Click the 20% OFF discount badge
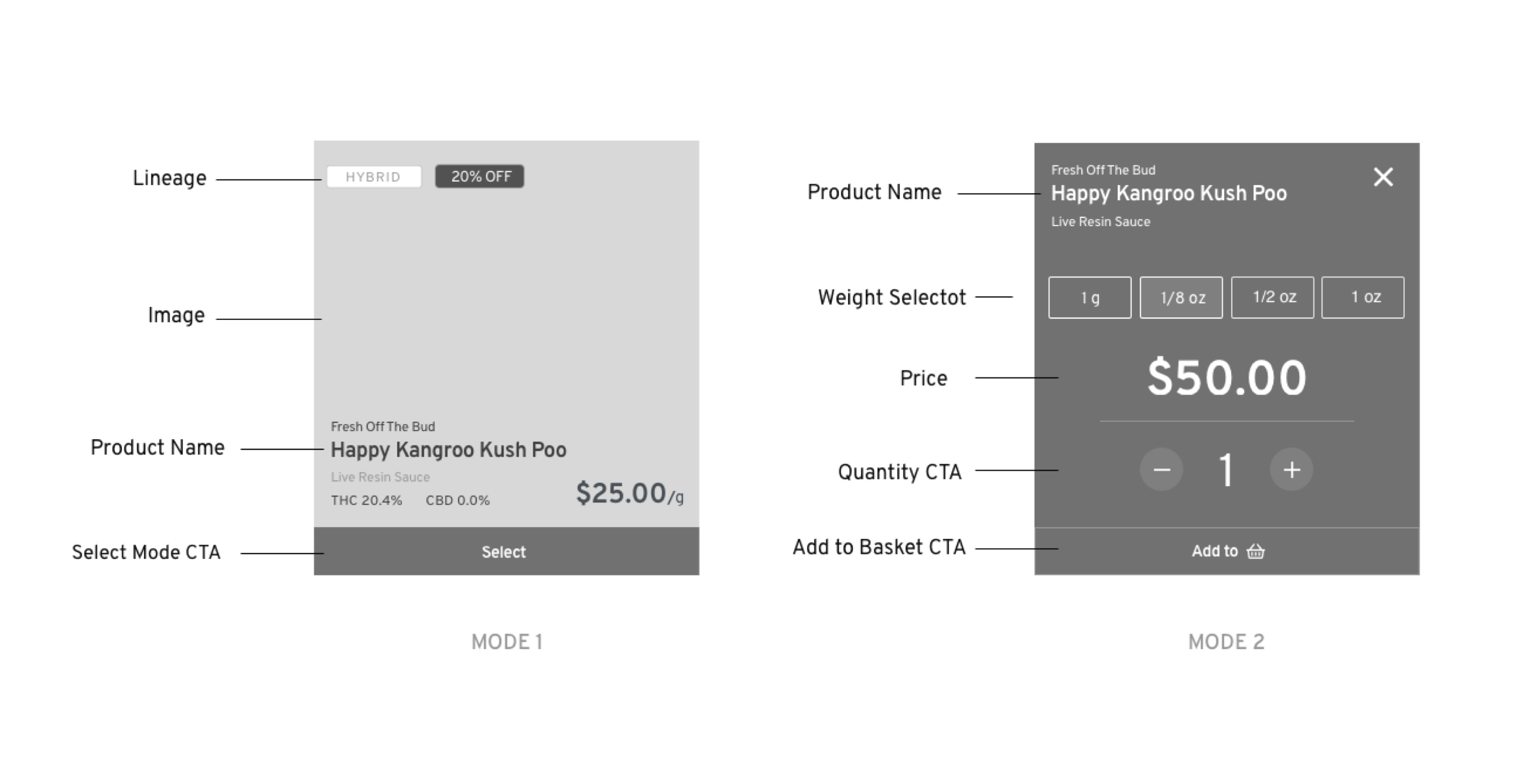The width and height of the screenshot is (1536, 758). [480, 176]
